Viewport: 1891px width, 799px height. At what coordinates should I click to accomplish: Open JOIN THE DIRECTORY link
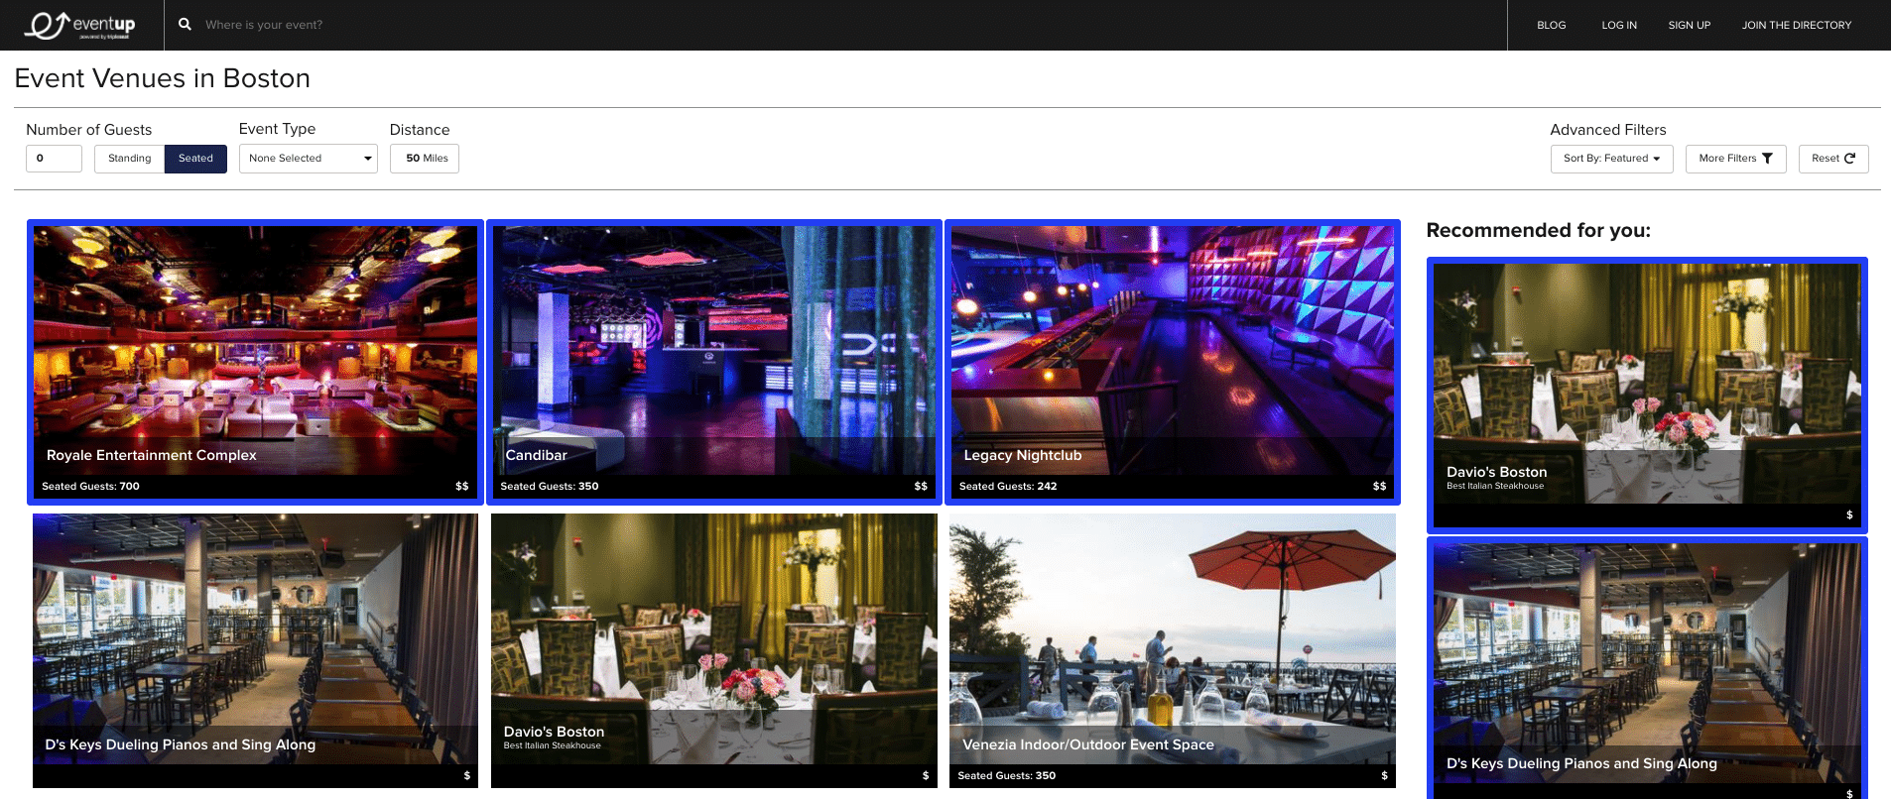coord(1797,25)
